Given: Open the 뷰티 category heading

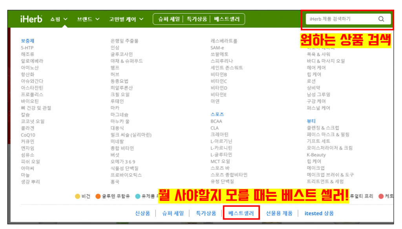Looking at the screenshot, I should coord(311,121).
